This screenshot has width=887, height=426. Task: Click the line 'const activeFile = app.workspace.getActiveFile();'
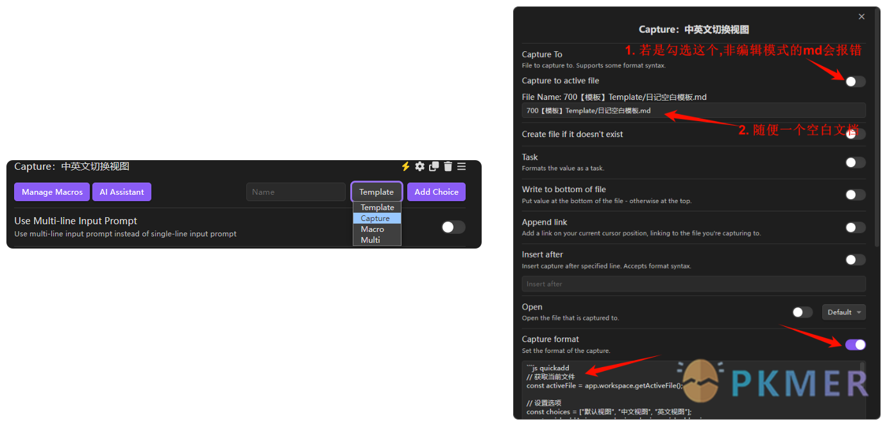click(x=605, y=386)
